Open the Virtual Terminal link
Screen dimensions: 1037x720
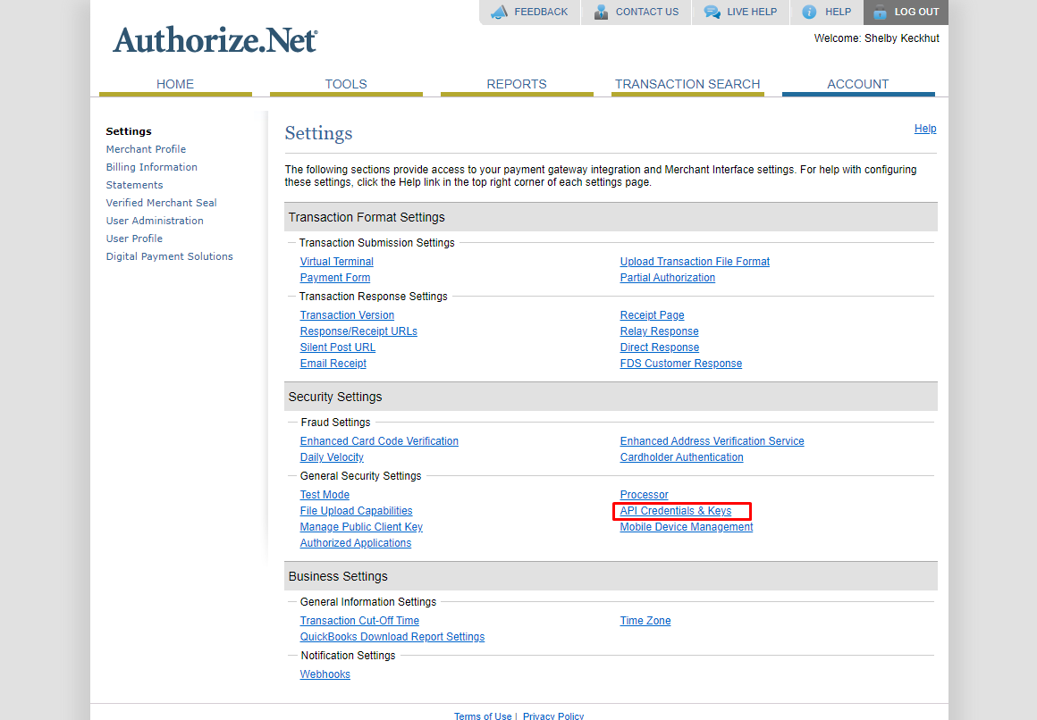(x=337, y=262)
